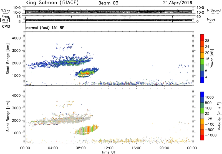Click the orange-red strong echo in power panel
This screenshot has width=222, height=154.
[x=85, y=73]
